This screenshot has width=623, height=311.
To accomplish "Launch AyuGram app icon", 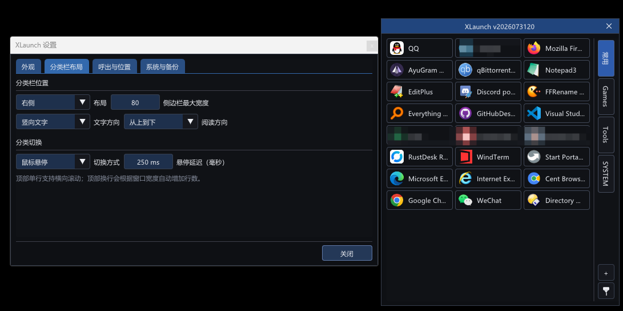I will [396, 70].
